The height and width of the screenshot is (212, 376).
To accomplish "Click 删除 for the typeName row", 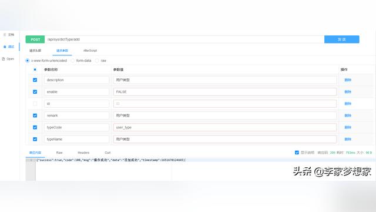I will (x=348, y=139).
